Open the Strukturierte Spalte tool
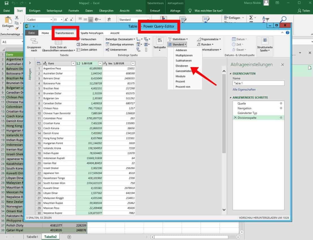 coord(265,44)
